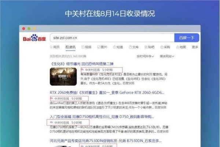This screenshot has height=147, width=220.
Task: Click 中关村在线 source under 生化8 result
Action: click(92, 70)
